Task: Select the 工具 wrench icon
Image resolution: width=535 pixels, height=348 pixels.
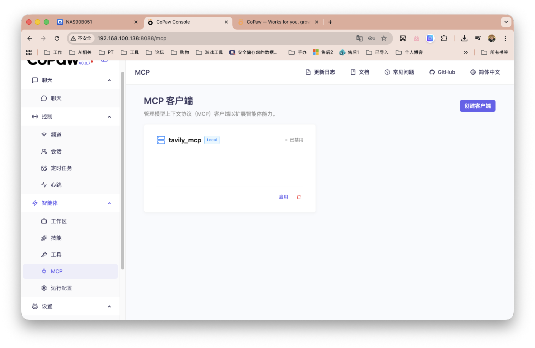Action: tap(43, 254)
